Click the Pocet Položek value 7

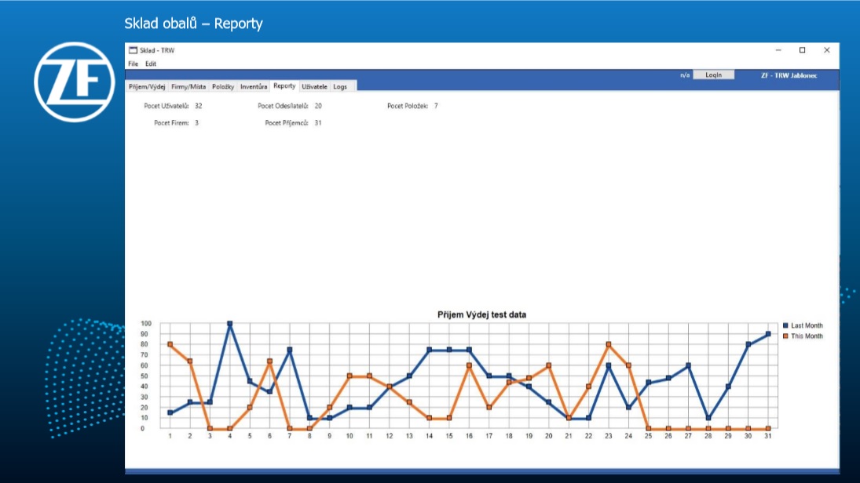(436, 106)
